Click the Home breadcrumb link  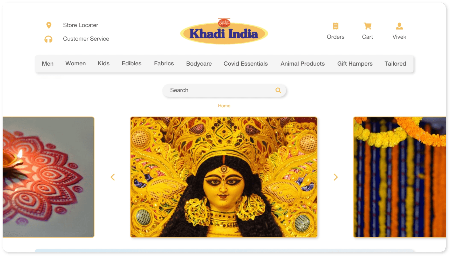224,106
